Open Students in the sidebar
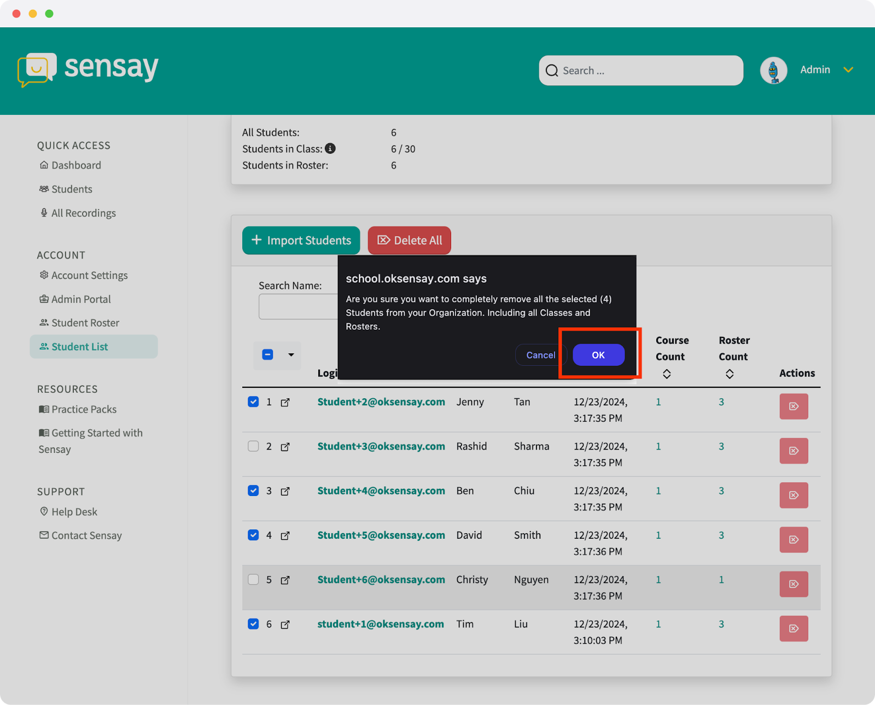Screen dimensions: 875x705 66,189
